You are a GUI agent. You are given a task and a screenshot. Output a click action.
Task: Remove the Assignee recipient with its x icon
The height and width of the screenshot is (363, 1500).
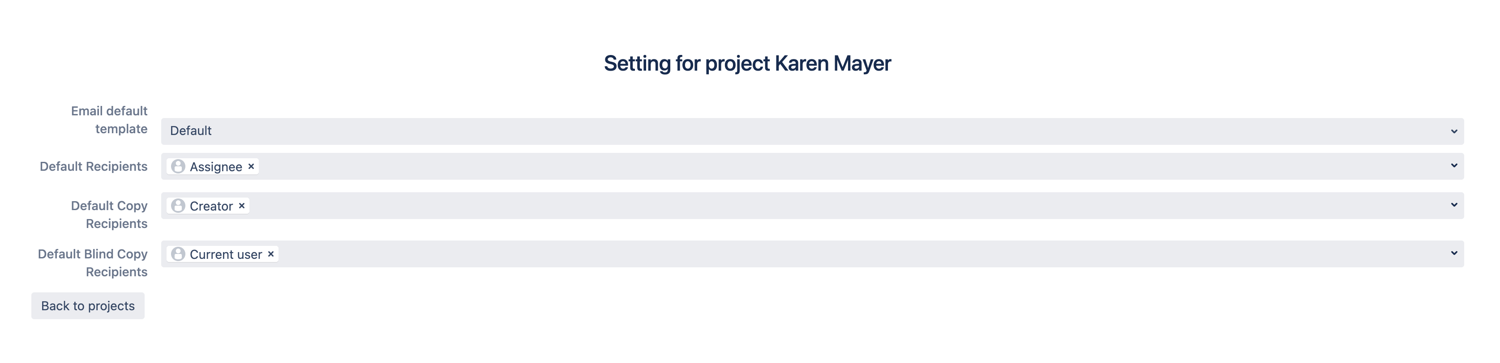pyautogui.click(x=251, y=166)
